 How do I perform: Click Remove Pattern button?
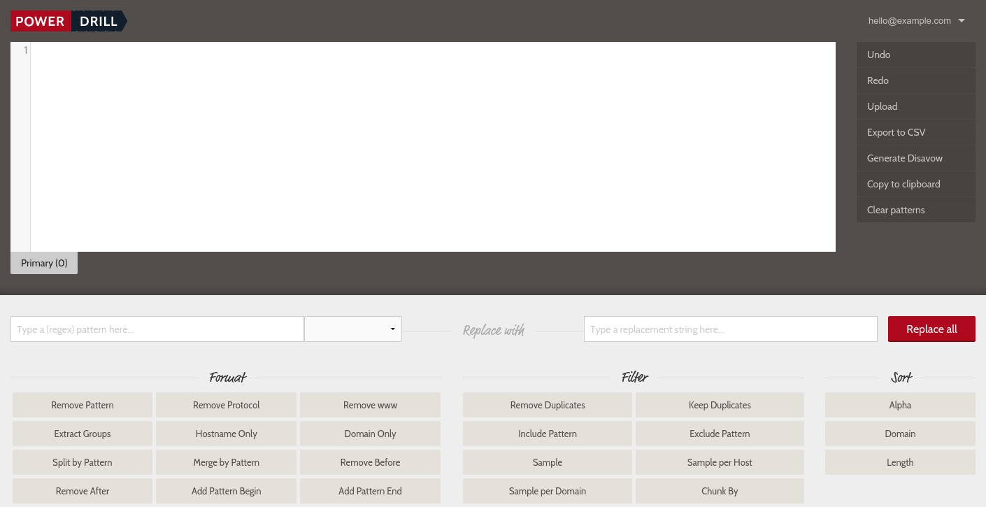pyautogui.click(x=83, y=405)
